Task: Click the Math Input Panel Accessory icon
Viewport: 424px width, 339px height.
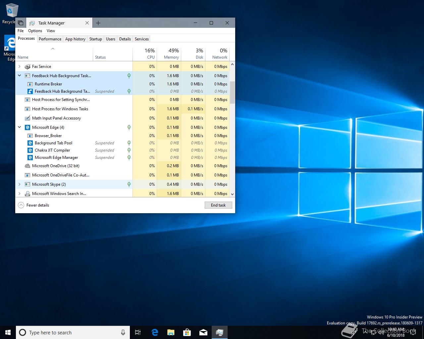Action: tap(27, 118)
